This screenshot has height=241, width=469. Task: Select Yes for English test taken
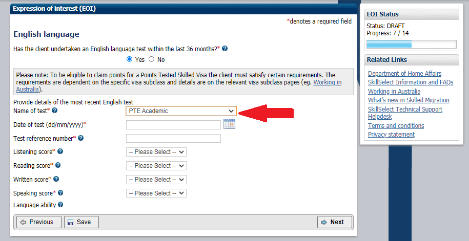click(129, 59)
